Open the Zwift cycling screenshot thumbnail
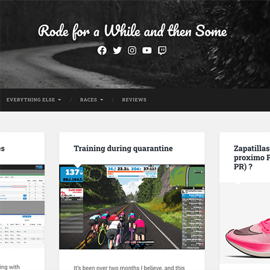The width and height of the screenshot is (270, 270). 132,207
